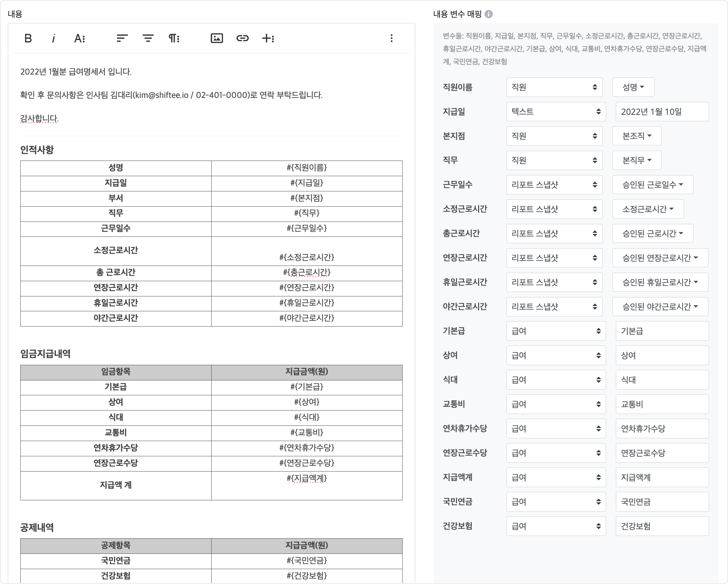Open the vertical ellipsis more options
This screenshot has width=728, height=584.
click(x=391, y=38)
